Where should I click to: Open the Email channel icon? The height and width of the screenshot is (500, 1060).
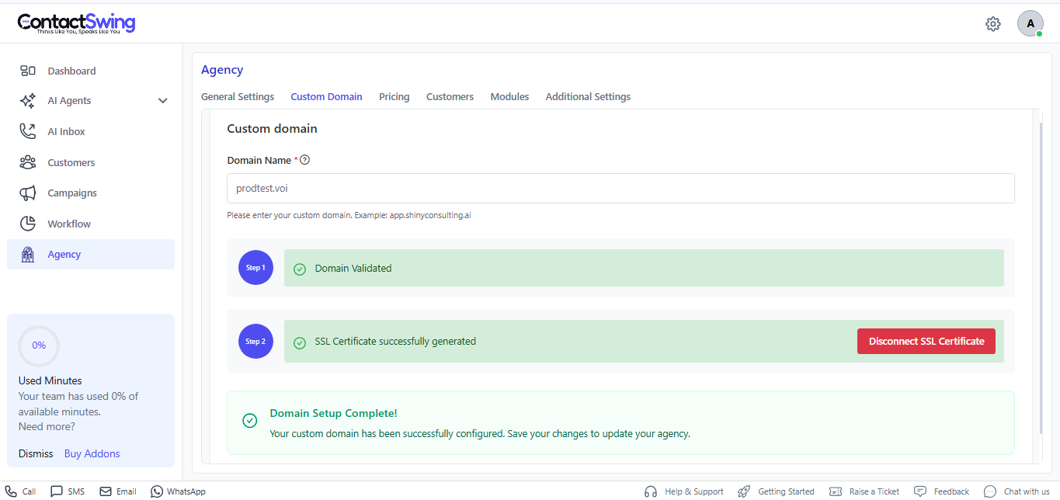(106, 491)
